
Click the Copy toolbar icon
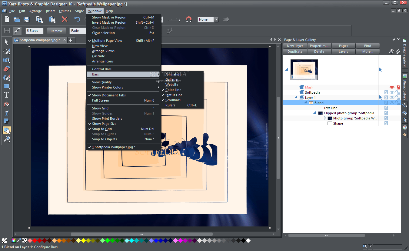tap(39, 19)
